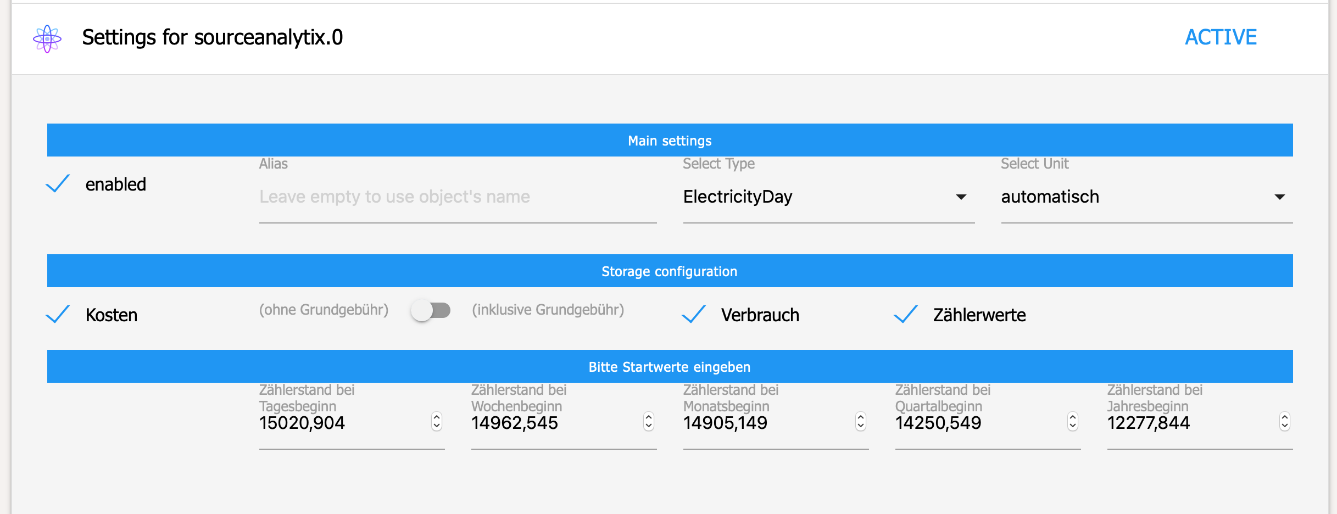Viewport: 1337px width, 514px height.
Task: Click the Main settings header bar
Action: [x=670, y=140]
